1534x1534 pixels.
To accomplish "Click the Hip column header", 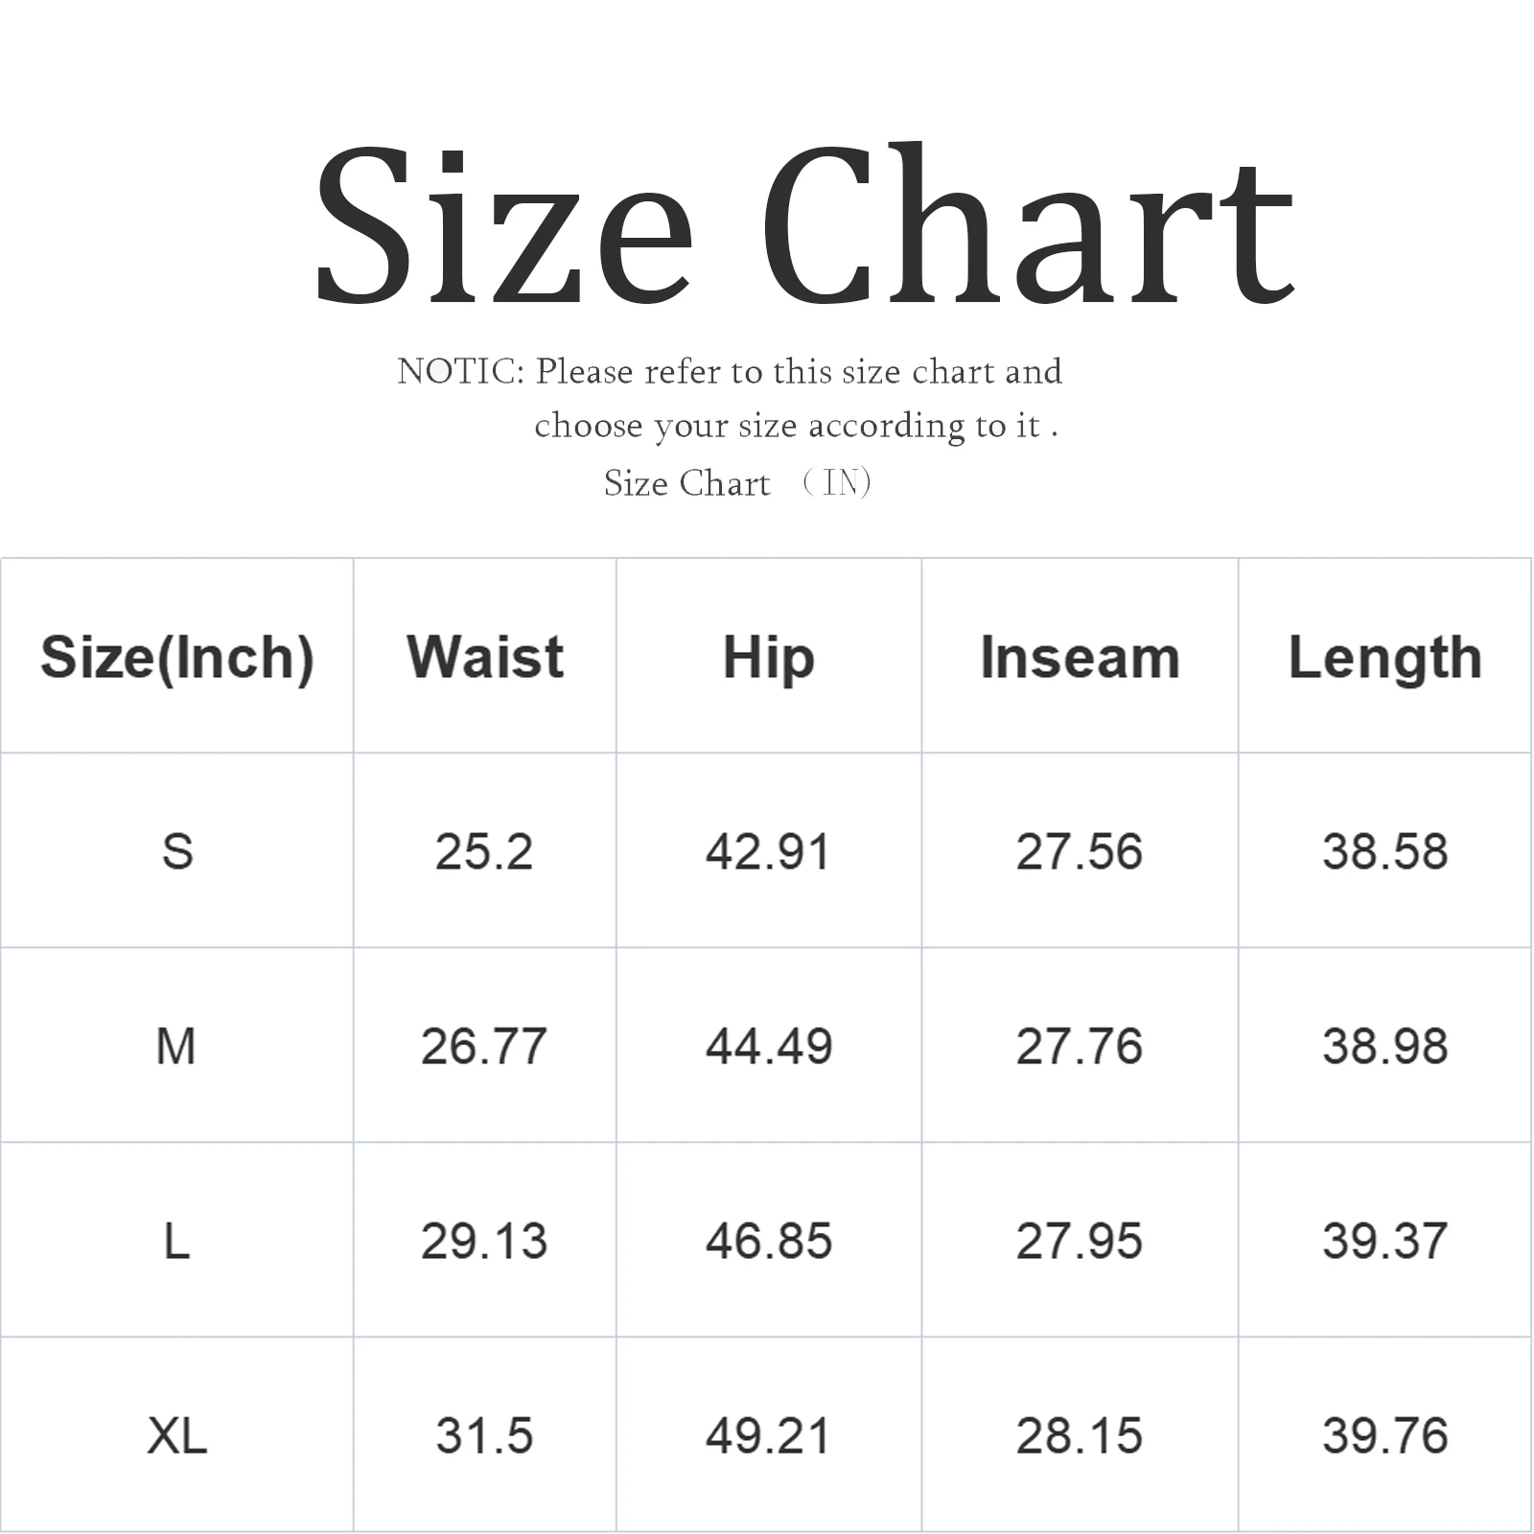I will [768, 658].
